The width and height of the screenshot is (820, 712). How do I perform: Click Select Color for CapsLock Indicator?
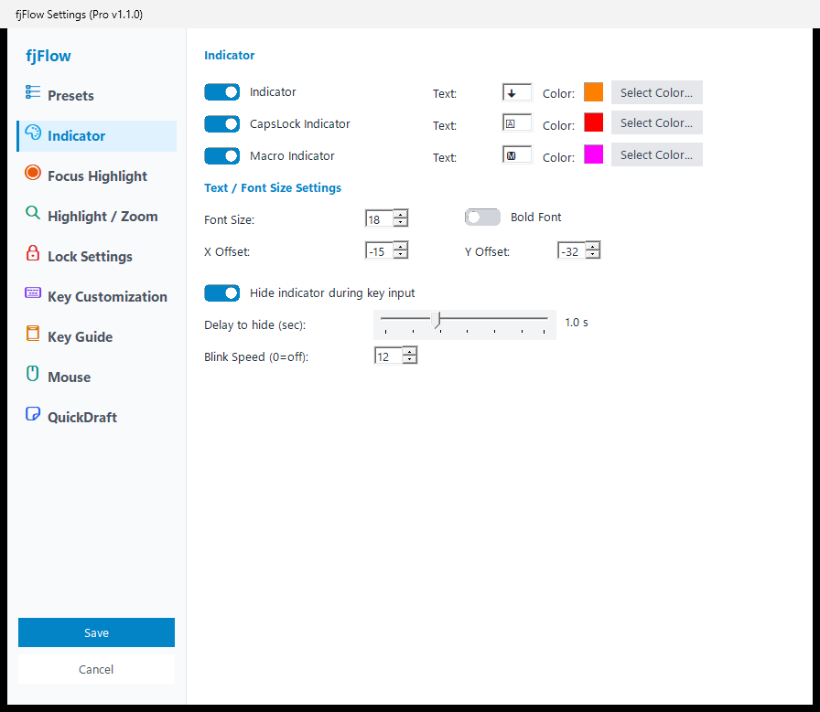click(656, 122)
